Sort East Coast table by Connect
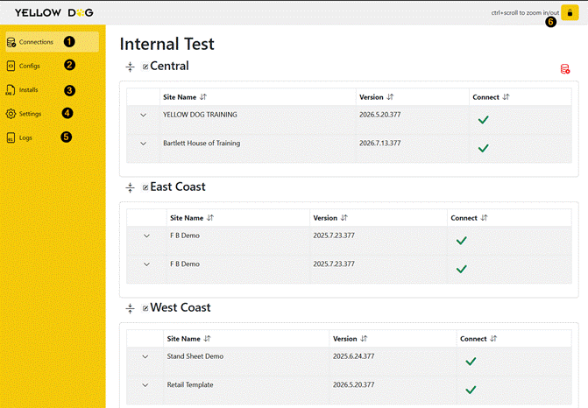The width and height of the screenshot is (588, 408). (484, 218)
